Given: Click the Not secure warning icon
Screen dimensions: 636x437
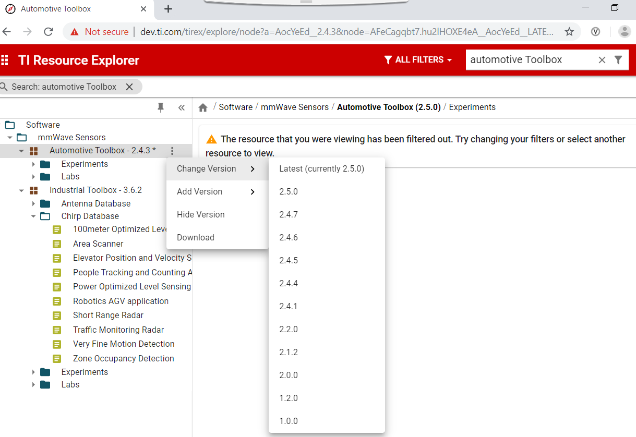Looking at the screenshot, I should (75, 32).
